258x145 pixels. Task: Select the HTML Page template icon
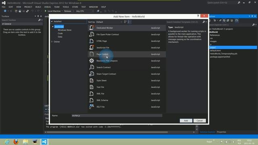pyautogui.click(x=92, y=41)
